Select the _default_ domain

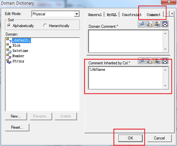[x=22, y=41]
